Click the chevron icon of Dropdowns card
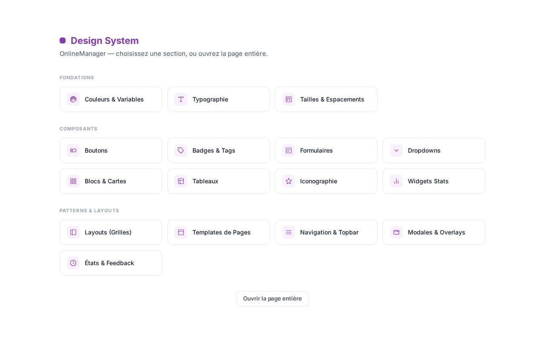545x341 pixels. [396, 150]
